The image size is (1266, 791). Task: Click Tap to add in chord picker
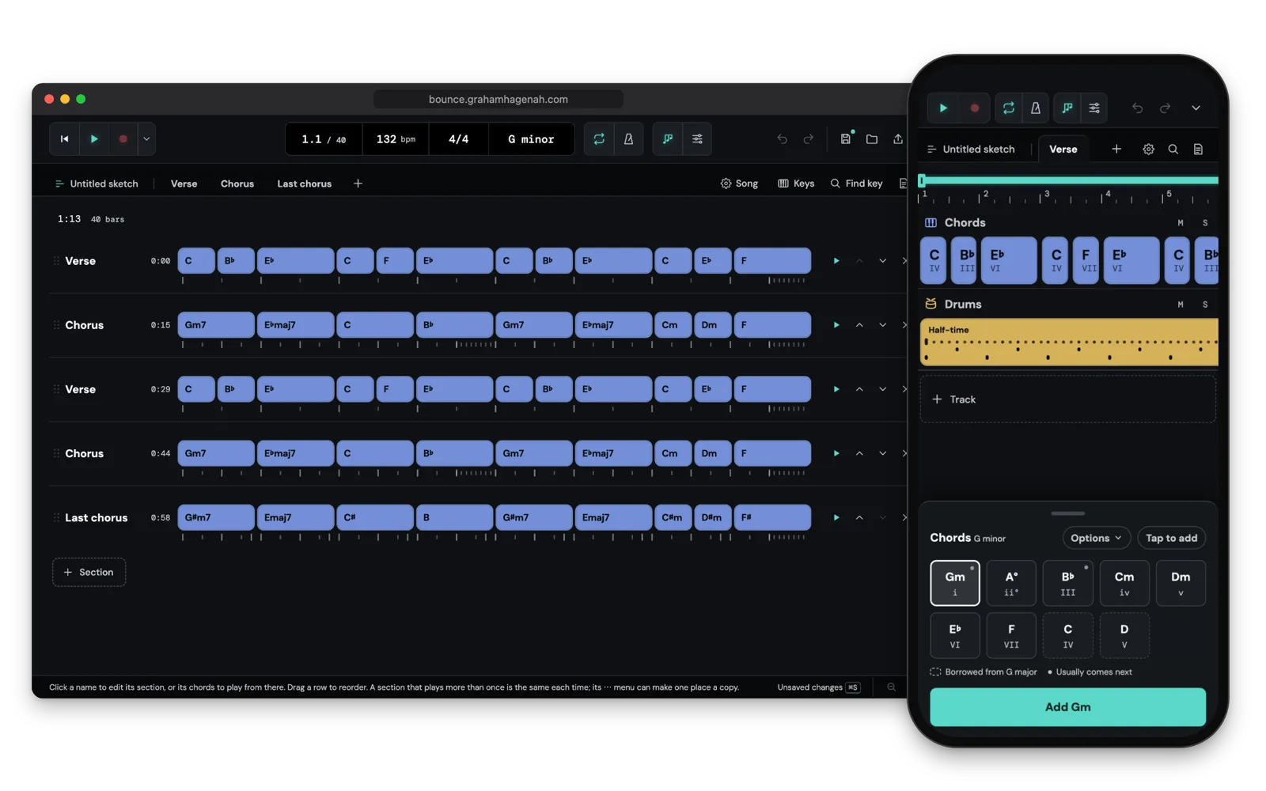click(1171, 538)
